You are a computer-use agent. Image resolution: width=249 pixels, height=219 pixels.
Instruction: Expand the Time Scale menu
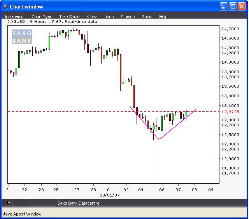[x=69, y=17]
